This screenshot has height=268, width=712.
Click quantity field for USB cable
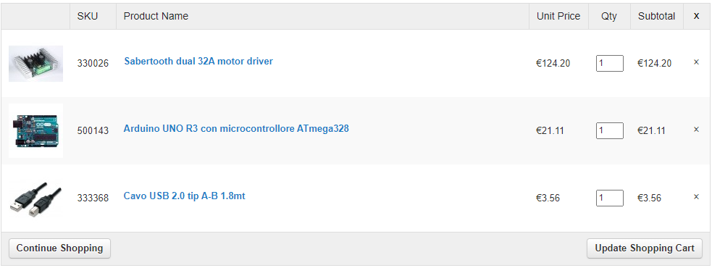click(x=609, y=198)
